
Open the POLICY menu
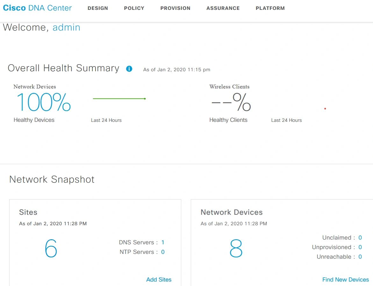tap(134, 8)
